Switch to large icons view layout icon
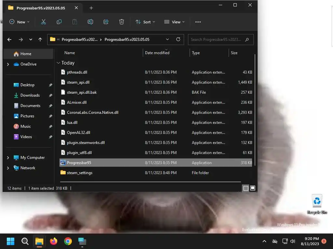This screenshot has height=249, width=333. coord(253,188)
